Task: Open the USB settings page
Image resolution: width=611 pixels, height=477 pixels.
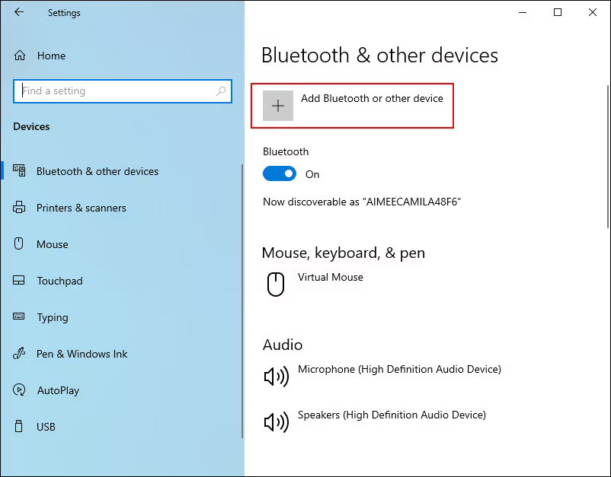Action: [46, 427]
